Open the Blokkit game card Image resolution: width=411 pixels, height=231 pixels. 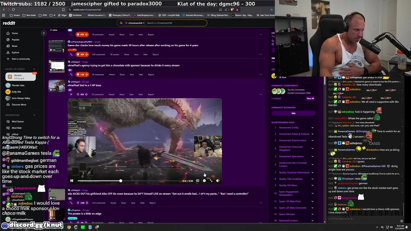[x=21, y=77]
